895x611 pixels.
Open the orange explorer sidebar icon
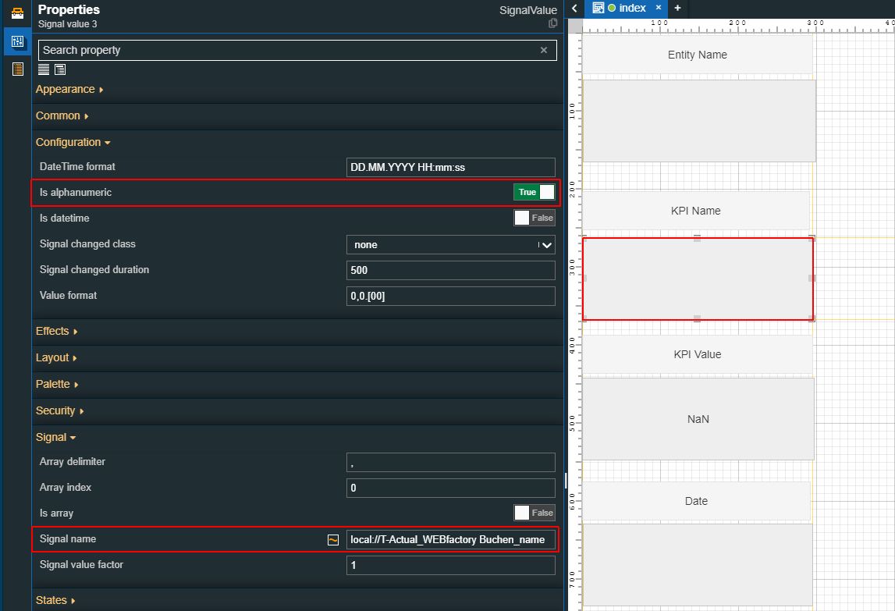[x=18, y=69]
